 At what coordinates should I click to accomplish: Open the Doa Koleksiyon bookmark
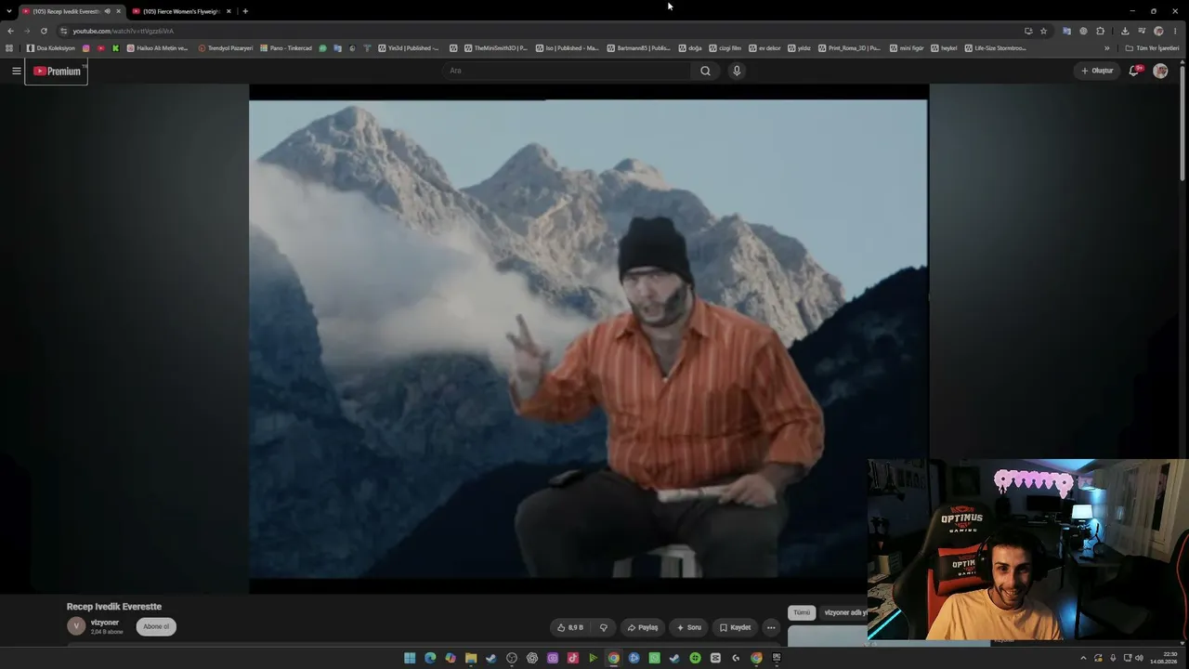[52, 48]
